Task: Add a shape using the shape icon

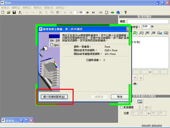Action: [x=135, y=33]
